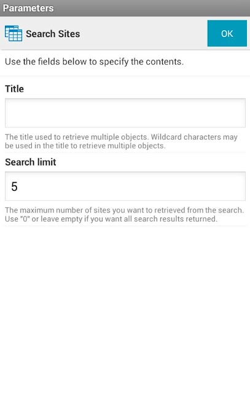Click the 'Use the fields below' instruction text
The height and width of the screenshot is (394, 250).
tap(94, 62)
